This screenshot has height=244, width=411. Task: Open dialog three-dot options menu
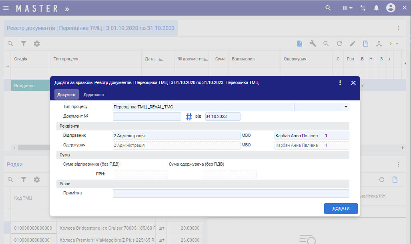(x=340, y=83)
